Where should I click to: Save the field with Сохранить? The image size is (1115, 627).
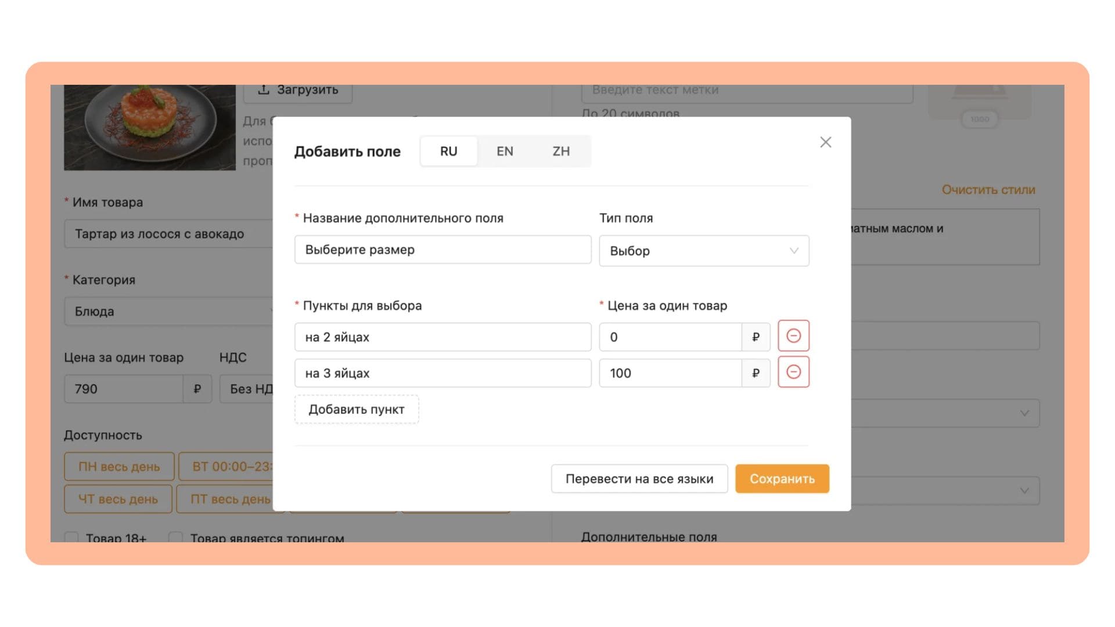pos(782,479)
